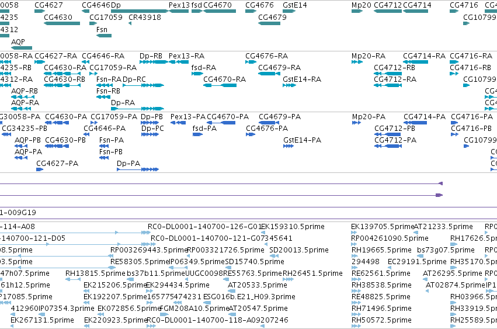The width and height of the screenshot is (497, 329).
Task: Open the Mp20-RA transcript label
Action: [369, 56]
